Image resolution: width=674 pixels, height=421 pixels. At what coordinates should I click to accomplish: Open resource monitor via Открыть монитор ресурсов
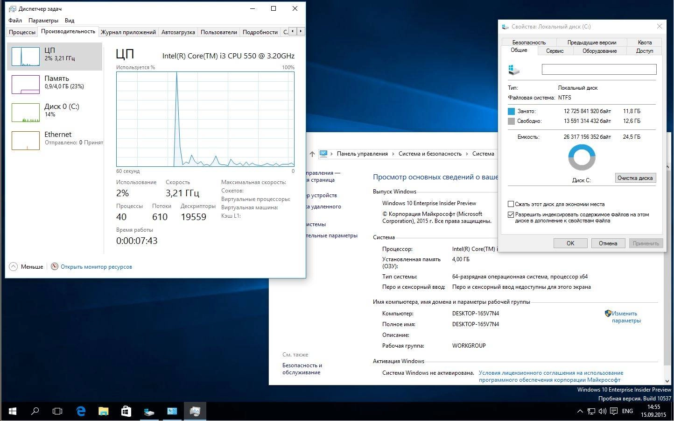(96, 267)
